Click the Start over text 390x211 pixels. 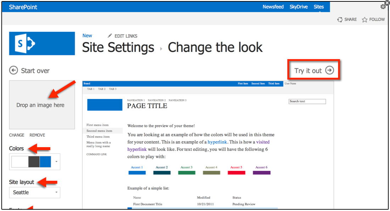point(35,71)
